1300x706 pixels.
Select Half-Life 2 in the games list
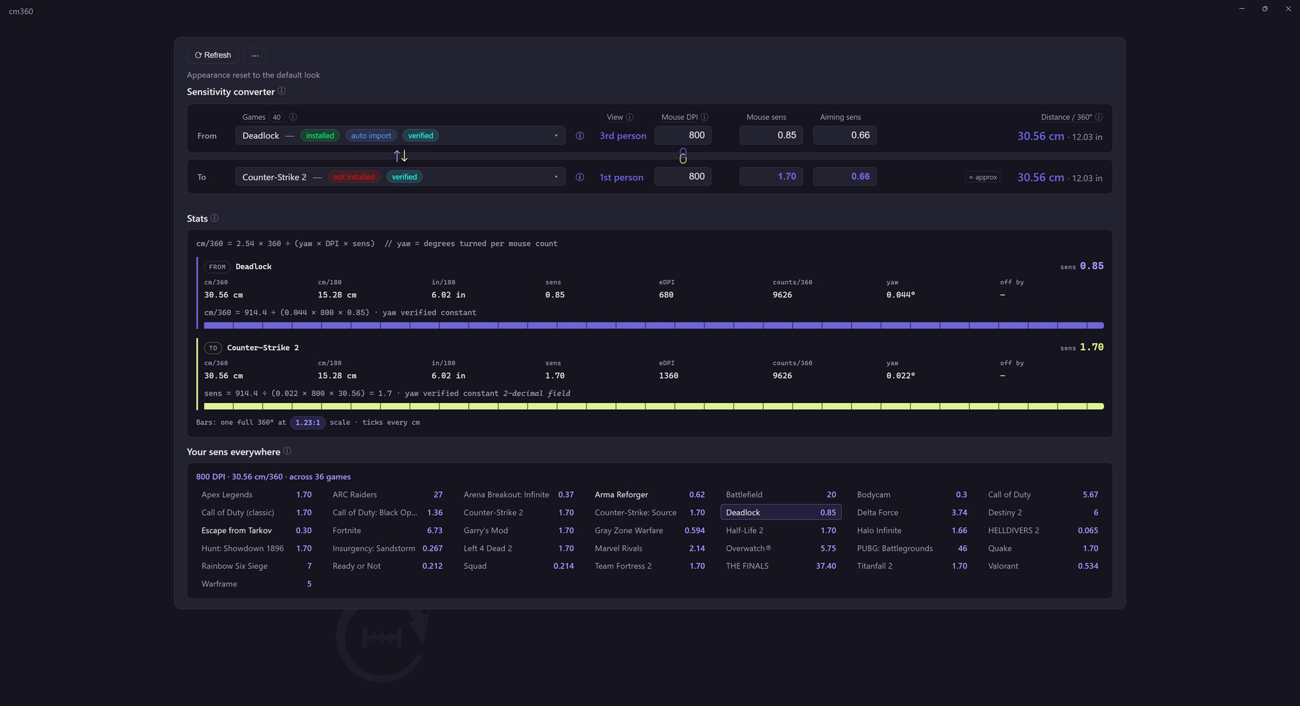coord(781,531)
